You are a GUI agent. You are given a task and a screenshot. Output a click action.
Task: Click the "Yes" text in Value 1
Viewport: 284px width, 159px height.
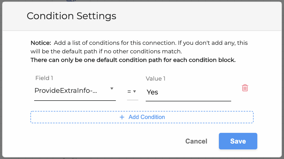click(152, 92)
